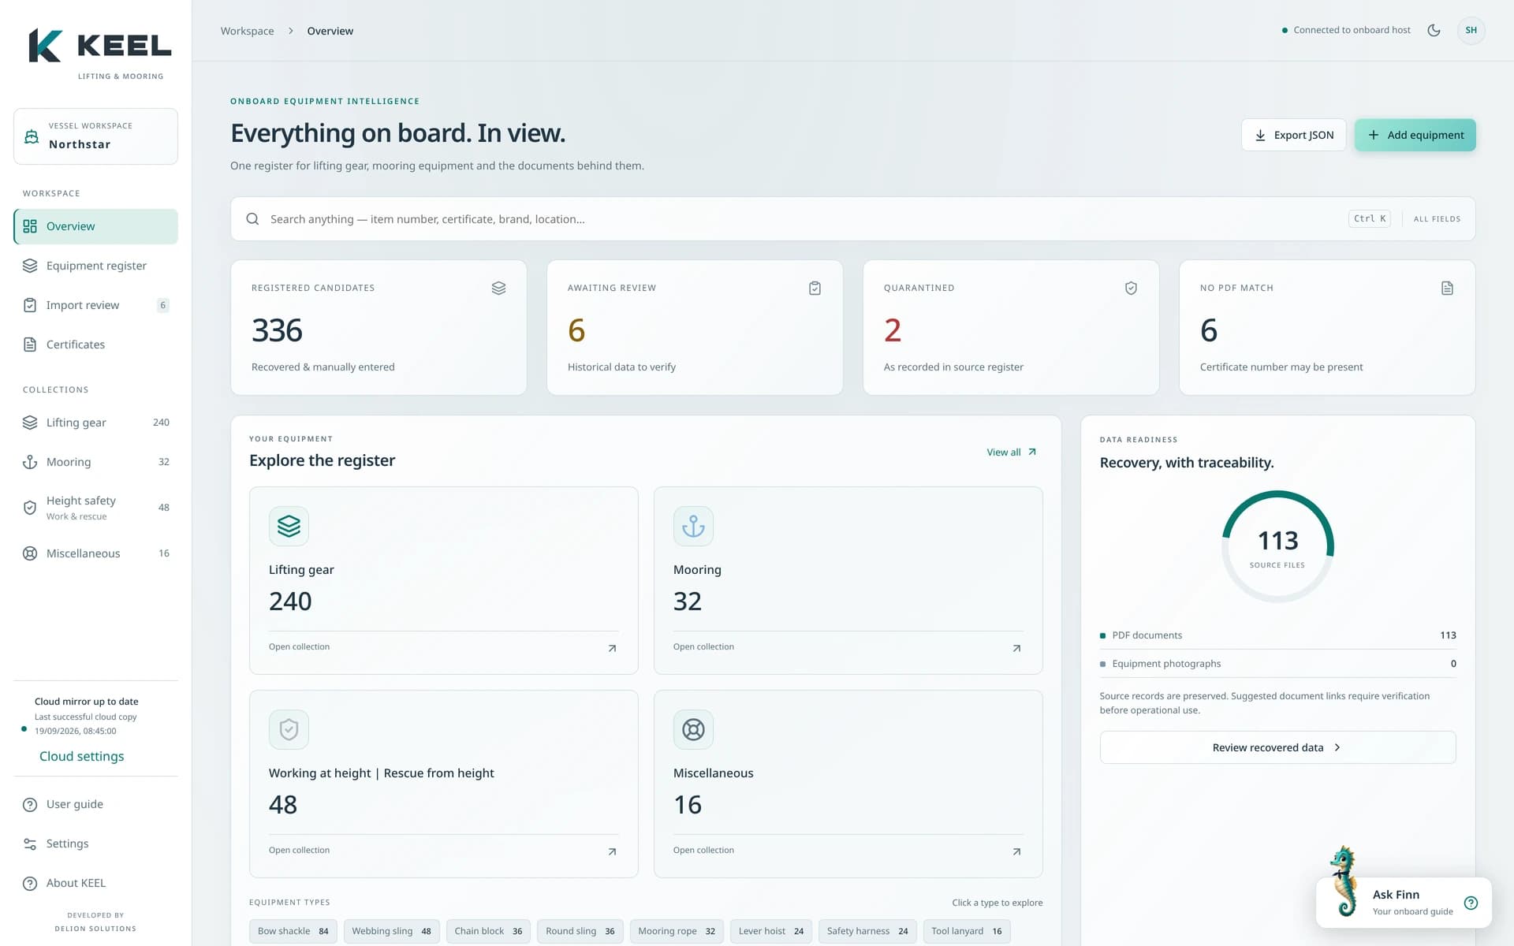Go to Import review
Viewport: 1514px width, 946px height.
[95, 305]
